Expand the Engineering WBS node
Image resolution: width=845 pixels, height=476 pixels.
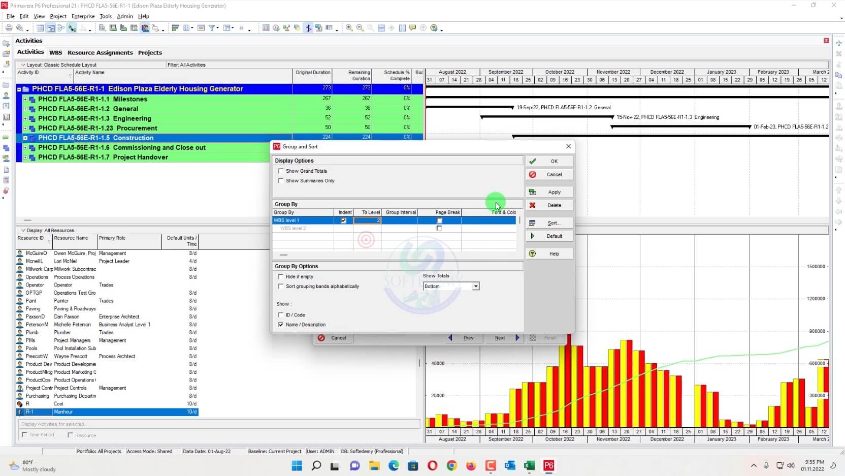tap(25, 119)
